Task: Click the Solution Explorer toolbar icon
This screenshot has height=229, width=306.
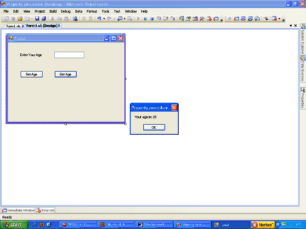Action: (x=181, y=19)
